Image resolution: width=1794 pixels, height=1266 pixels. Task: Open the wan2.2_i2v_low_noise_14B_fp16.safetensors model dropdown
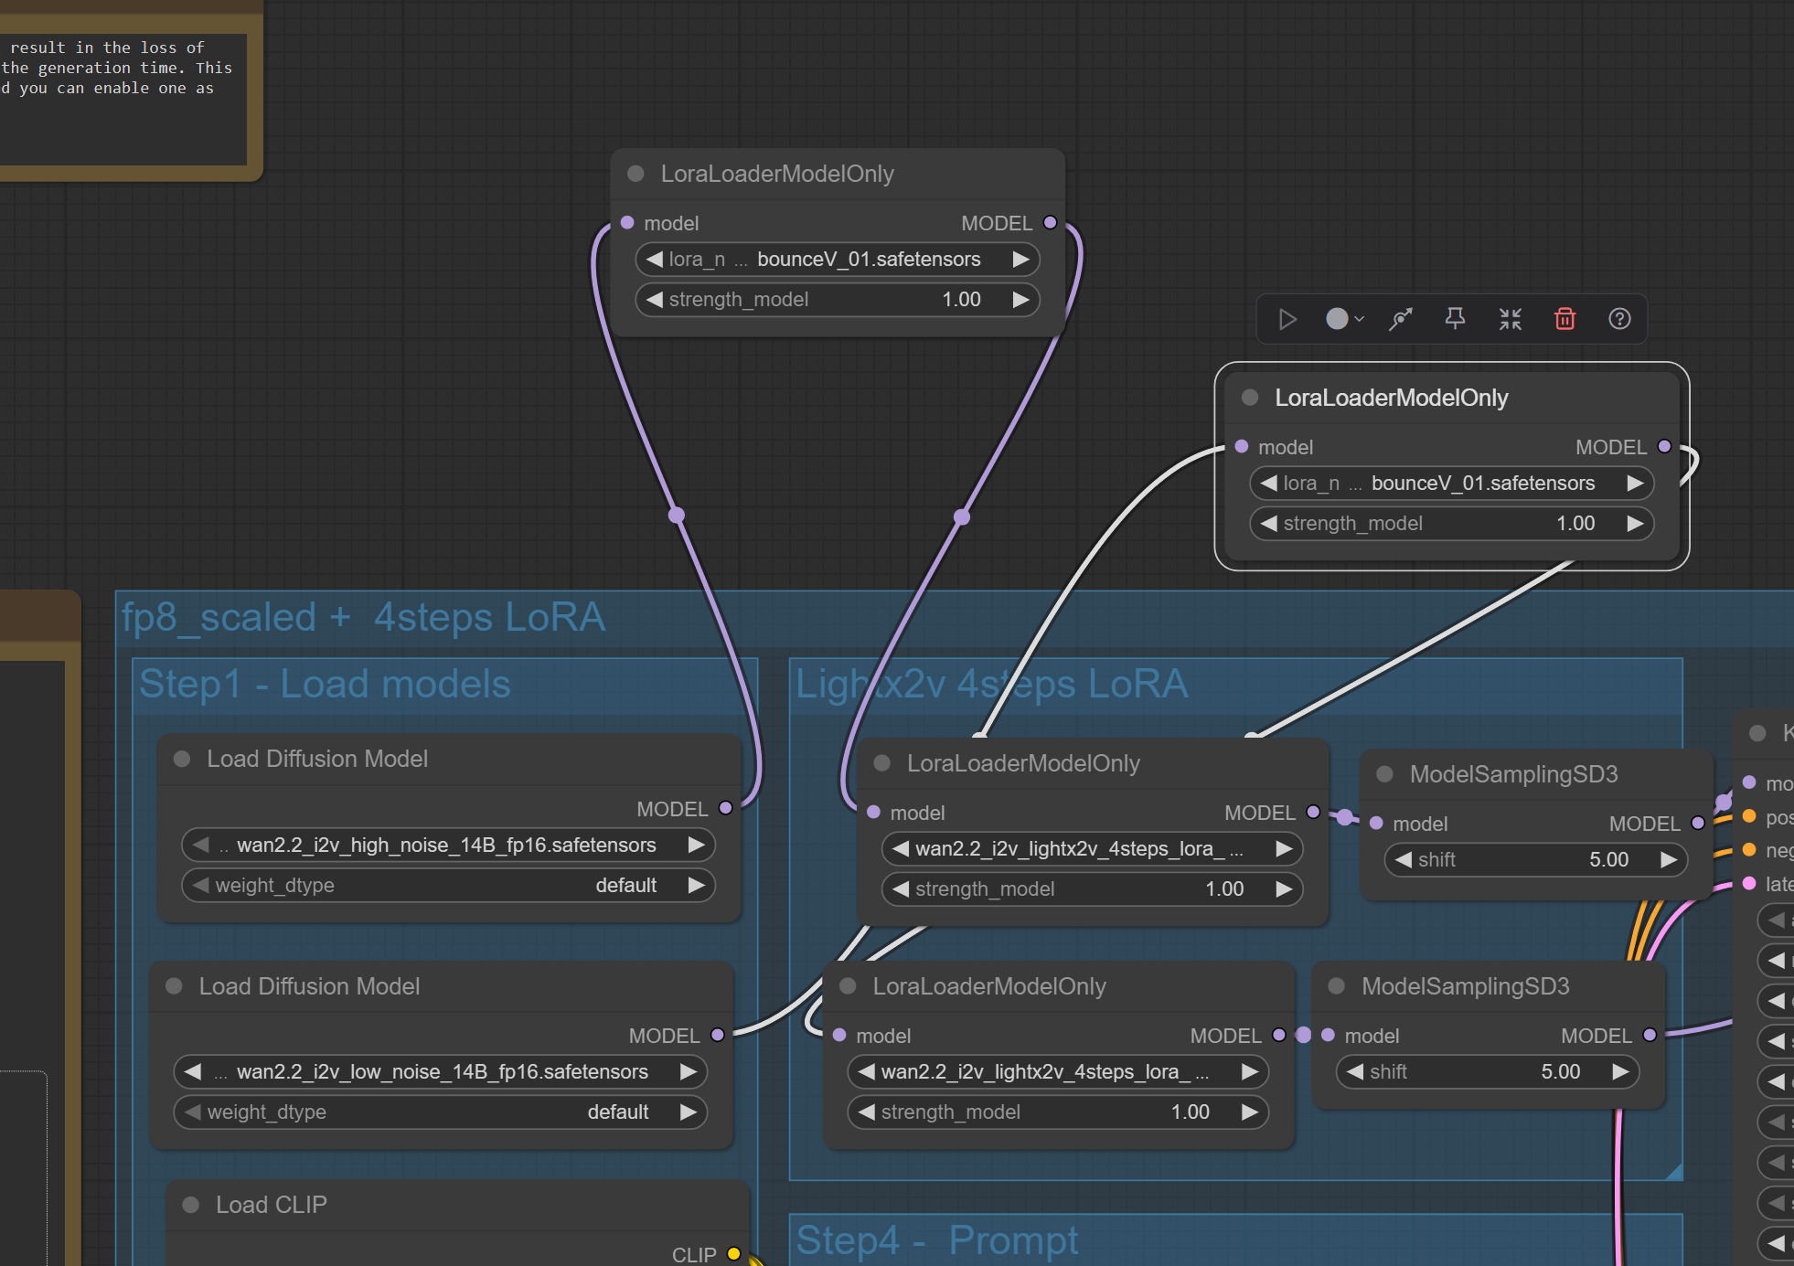click(x=442, y=1071)
